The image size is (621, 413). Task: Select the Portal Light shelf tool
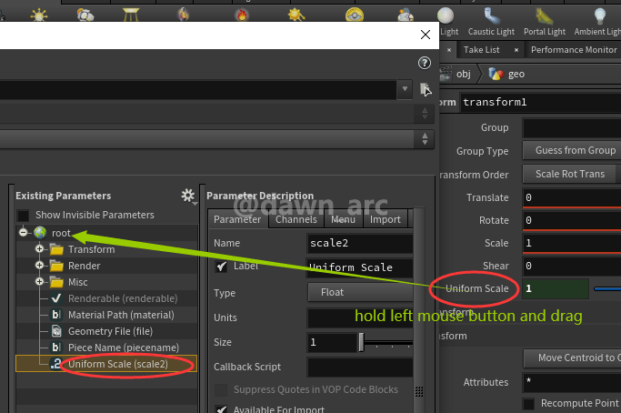(x=545, y=22)
